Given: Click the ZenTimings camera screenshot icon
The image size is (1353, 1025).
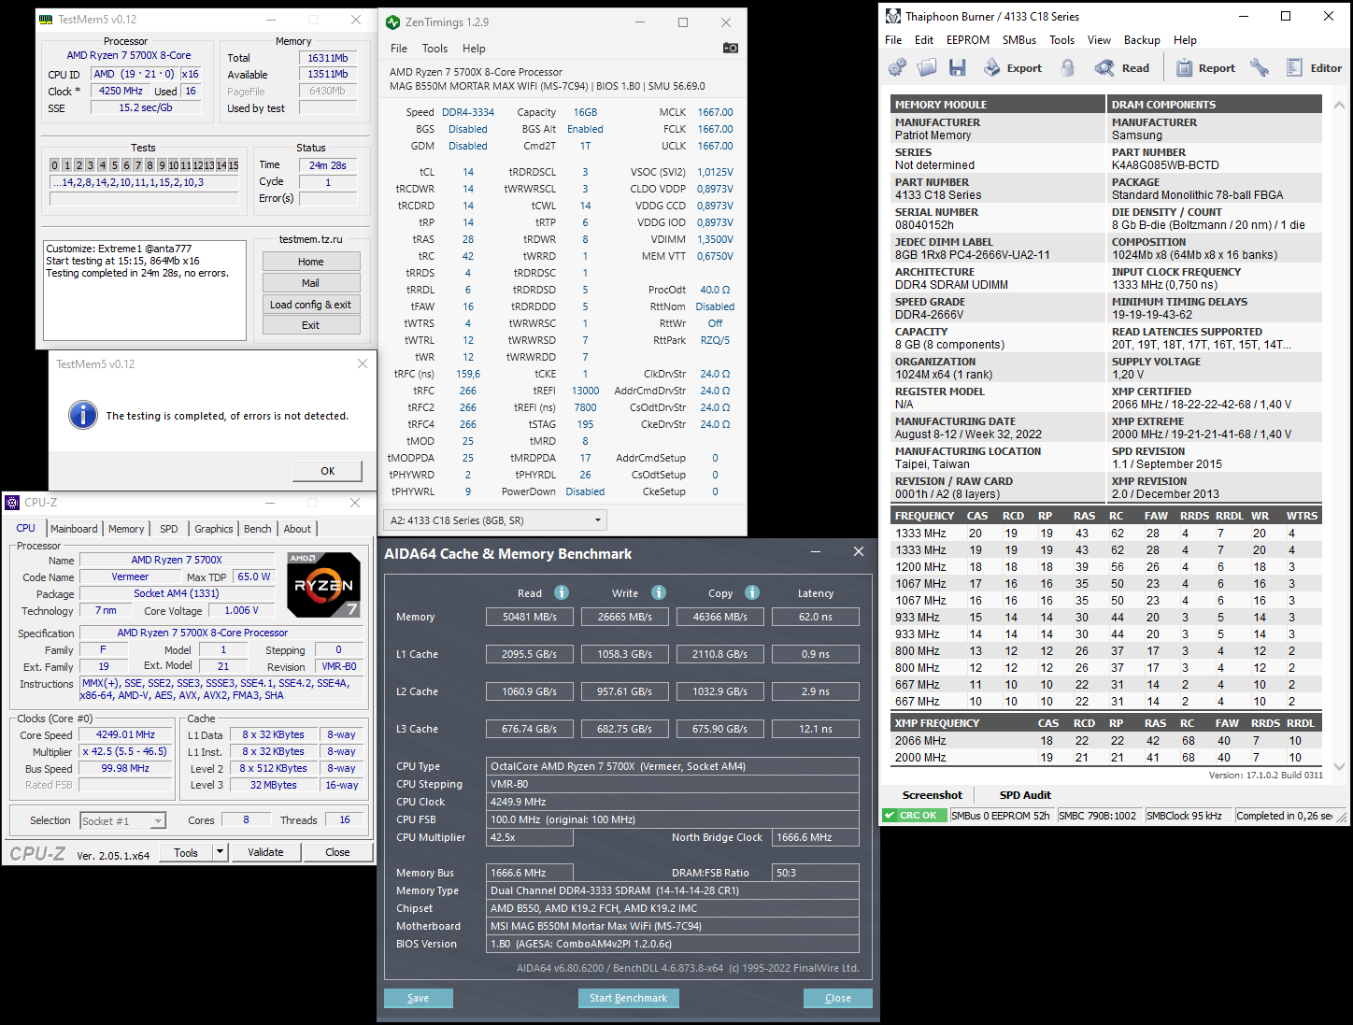Looking at the screenshot, I should point(731,48).
